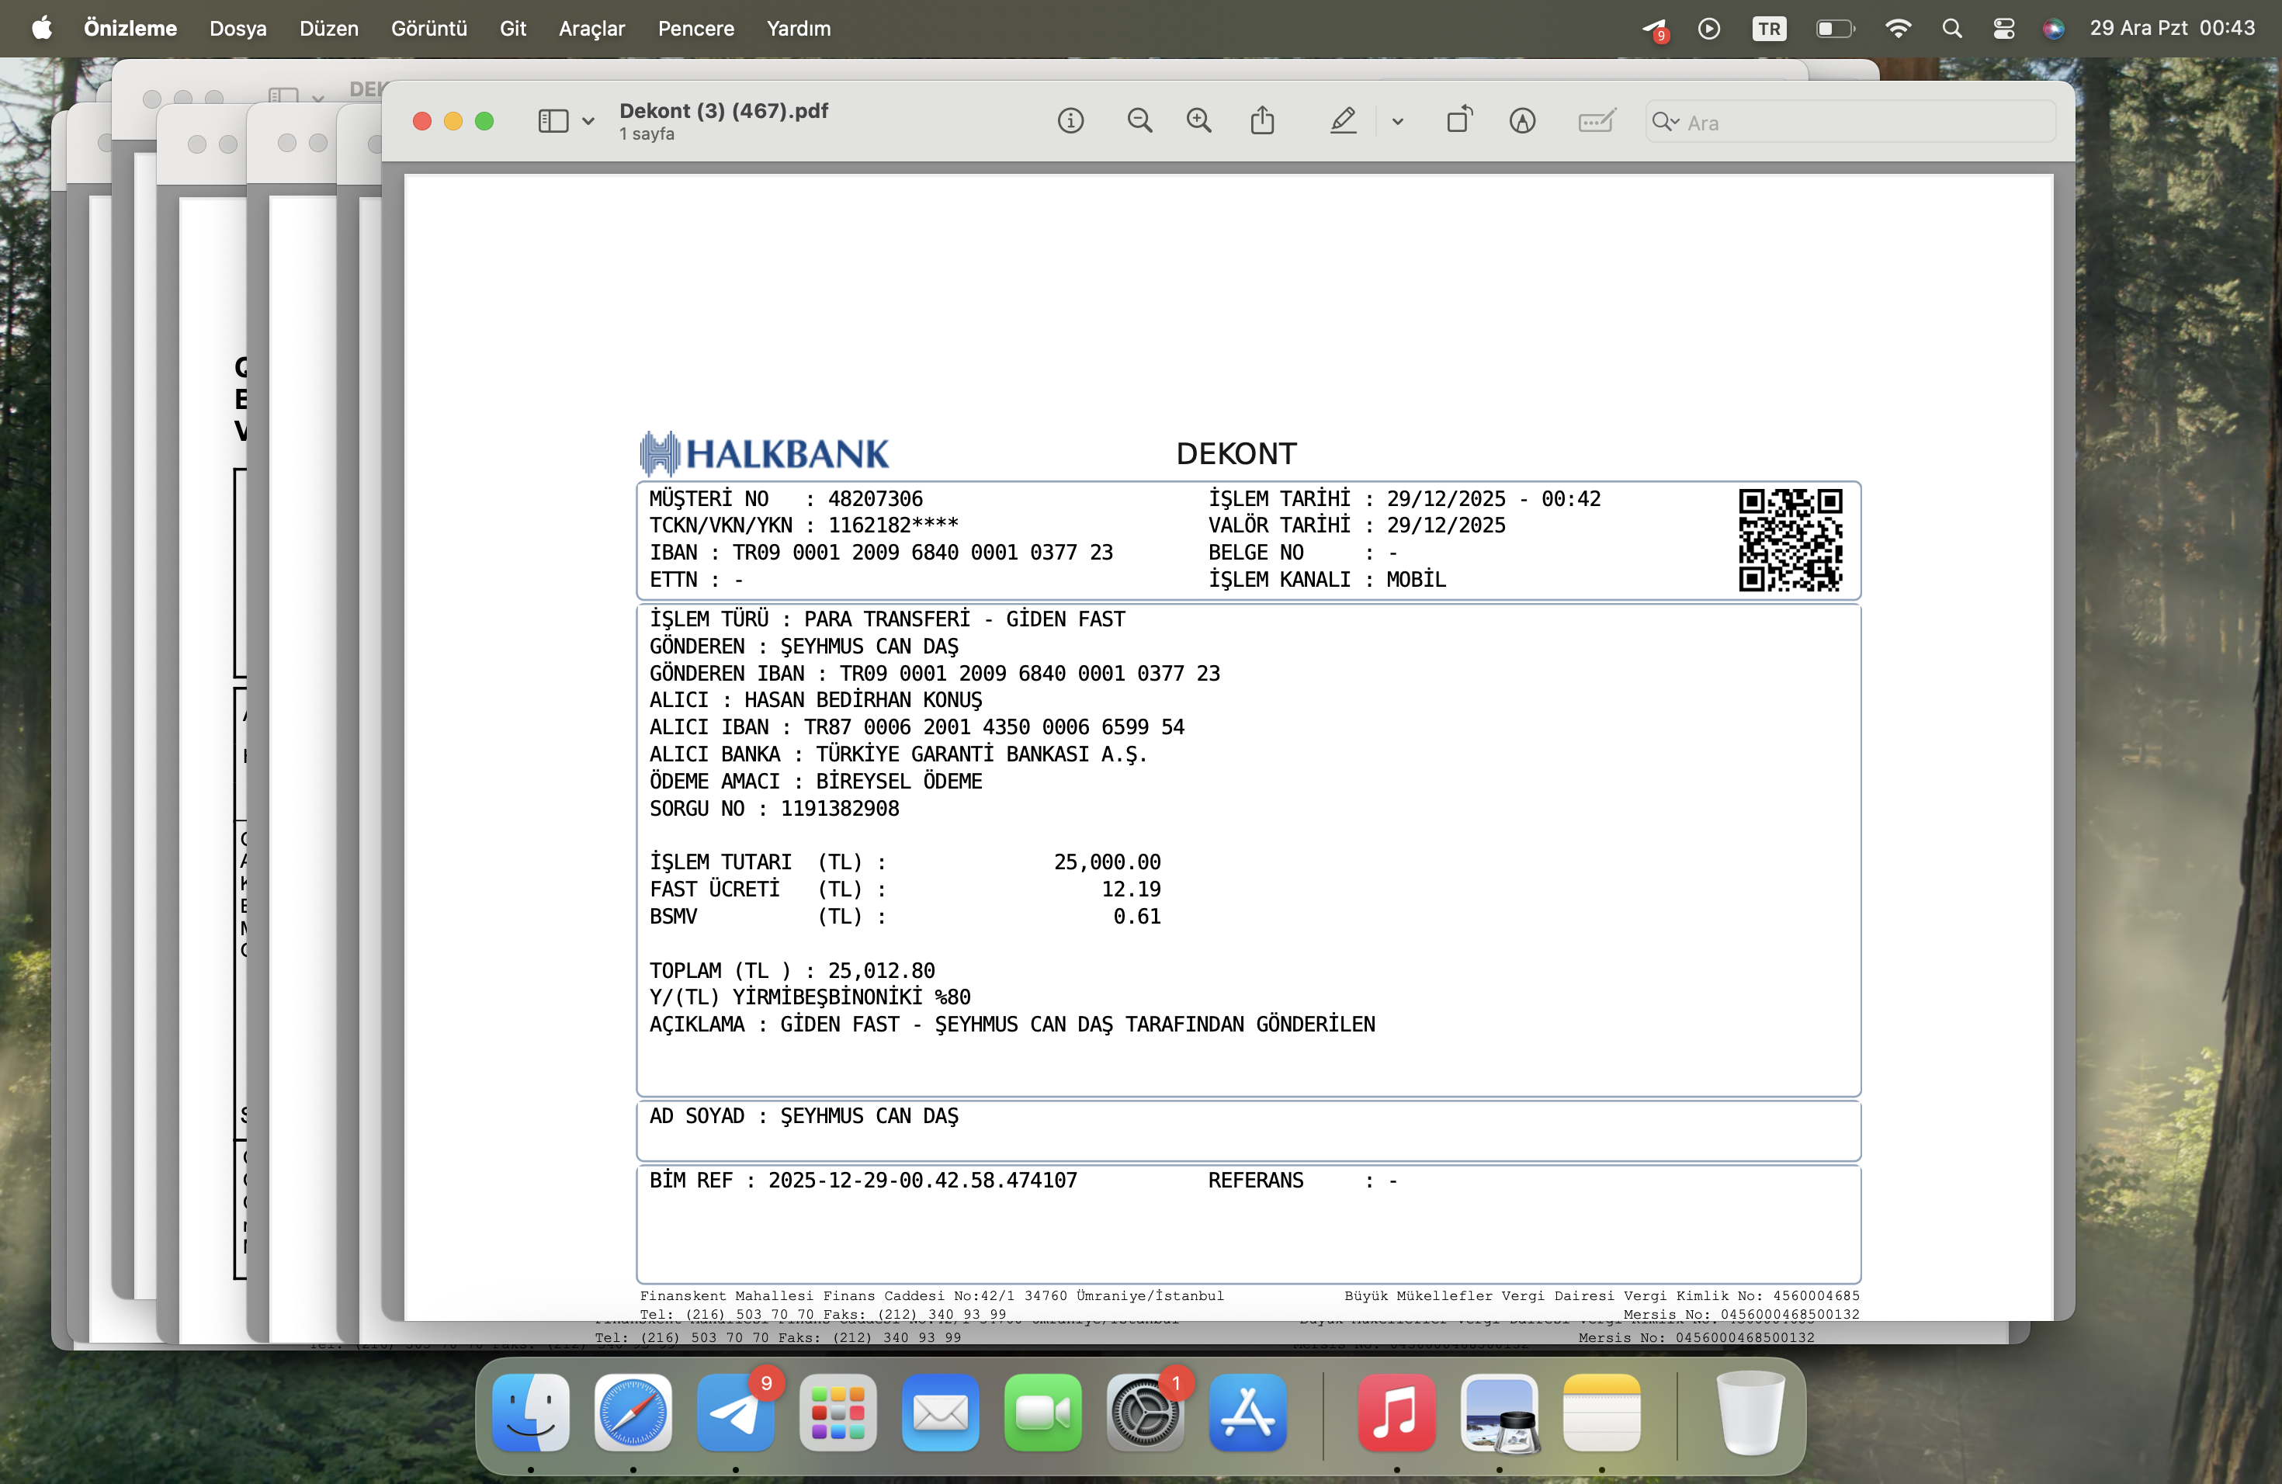
Task: Open the form filling tool
Action: click(1597, 121)
